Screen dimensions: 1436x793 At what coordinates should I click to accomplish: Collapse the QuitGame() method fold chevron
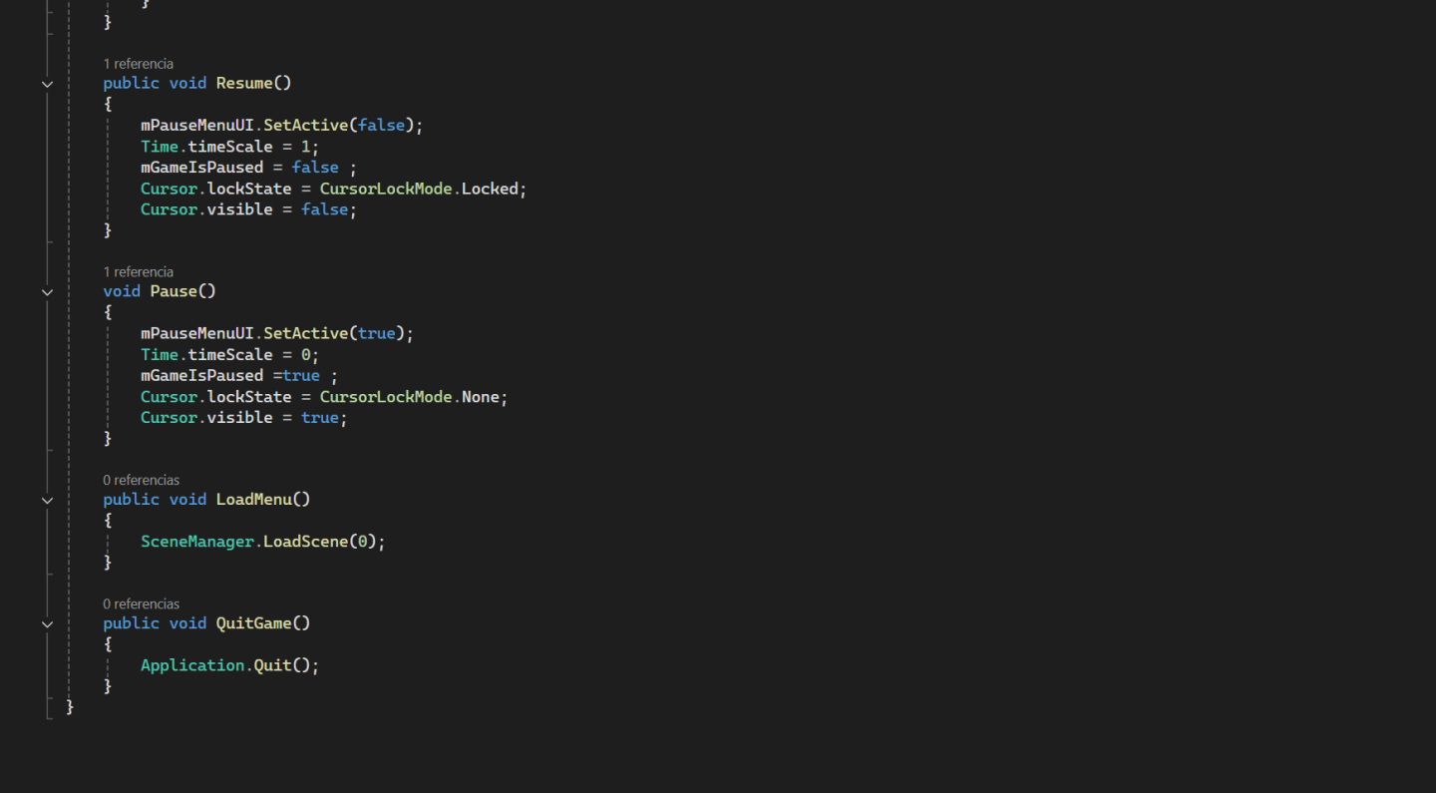point(47,623)
